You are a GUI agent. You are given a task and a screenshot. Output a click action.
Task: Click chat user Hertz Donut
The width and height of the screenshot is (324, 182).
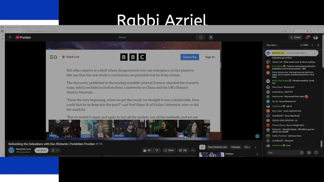click(277, 87)
